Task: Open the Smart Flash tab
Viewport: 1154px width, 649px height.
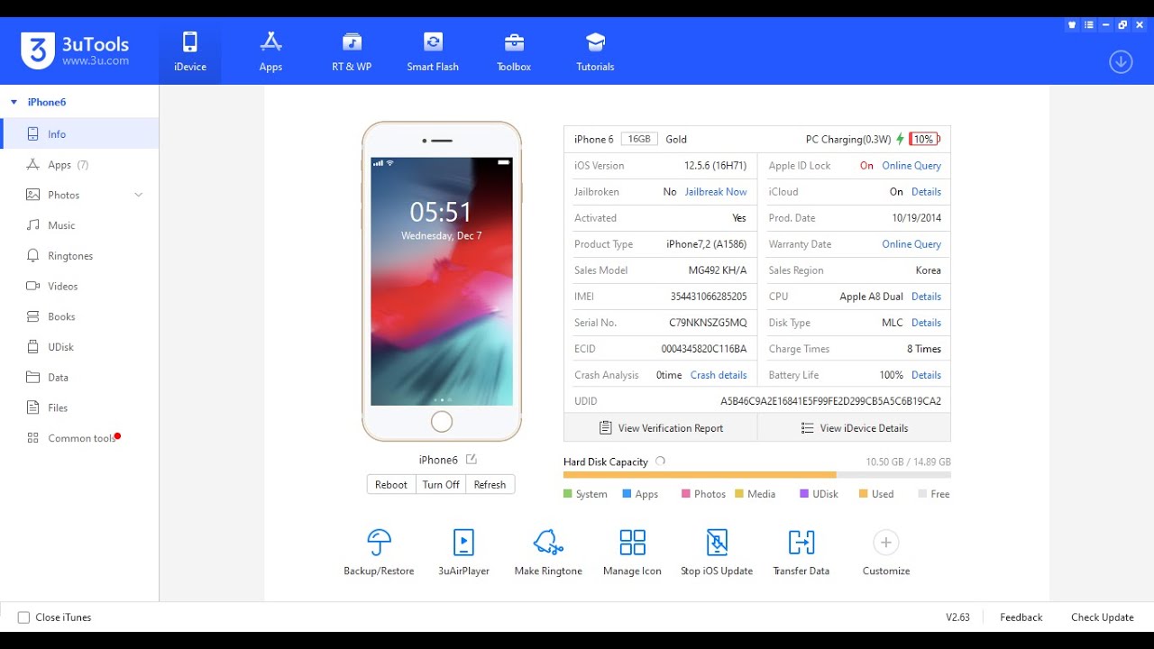Action: click(433, 52)
